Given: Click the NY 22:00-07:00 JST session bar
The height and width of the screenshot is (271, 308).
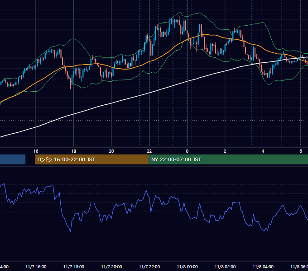Looking at the screenshot, I should [x=228, y=159].
